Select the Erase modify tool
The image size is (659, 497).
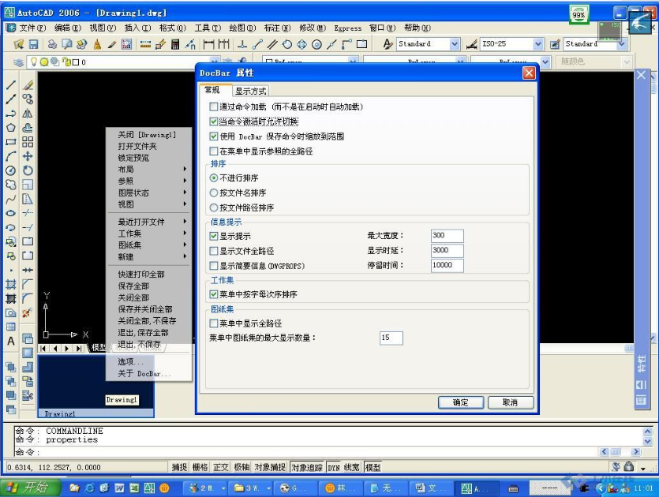(28, 85)
